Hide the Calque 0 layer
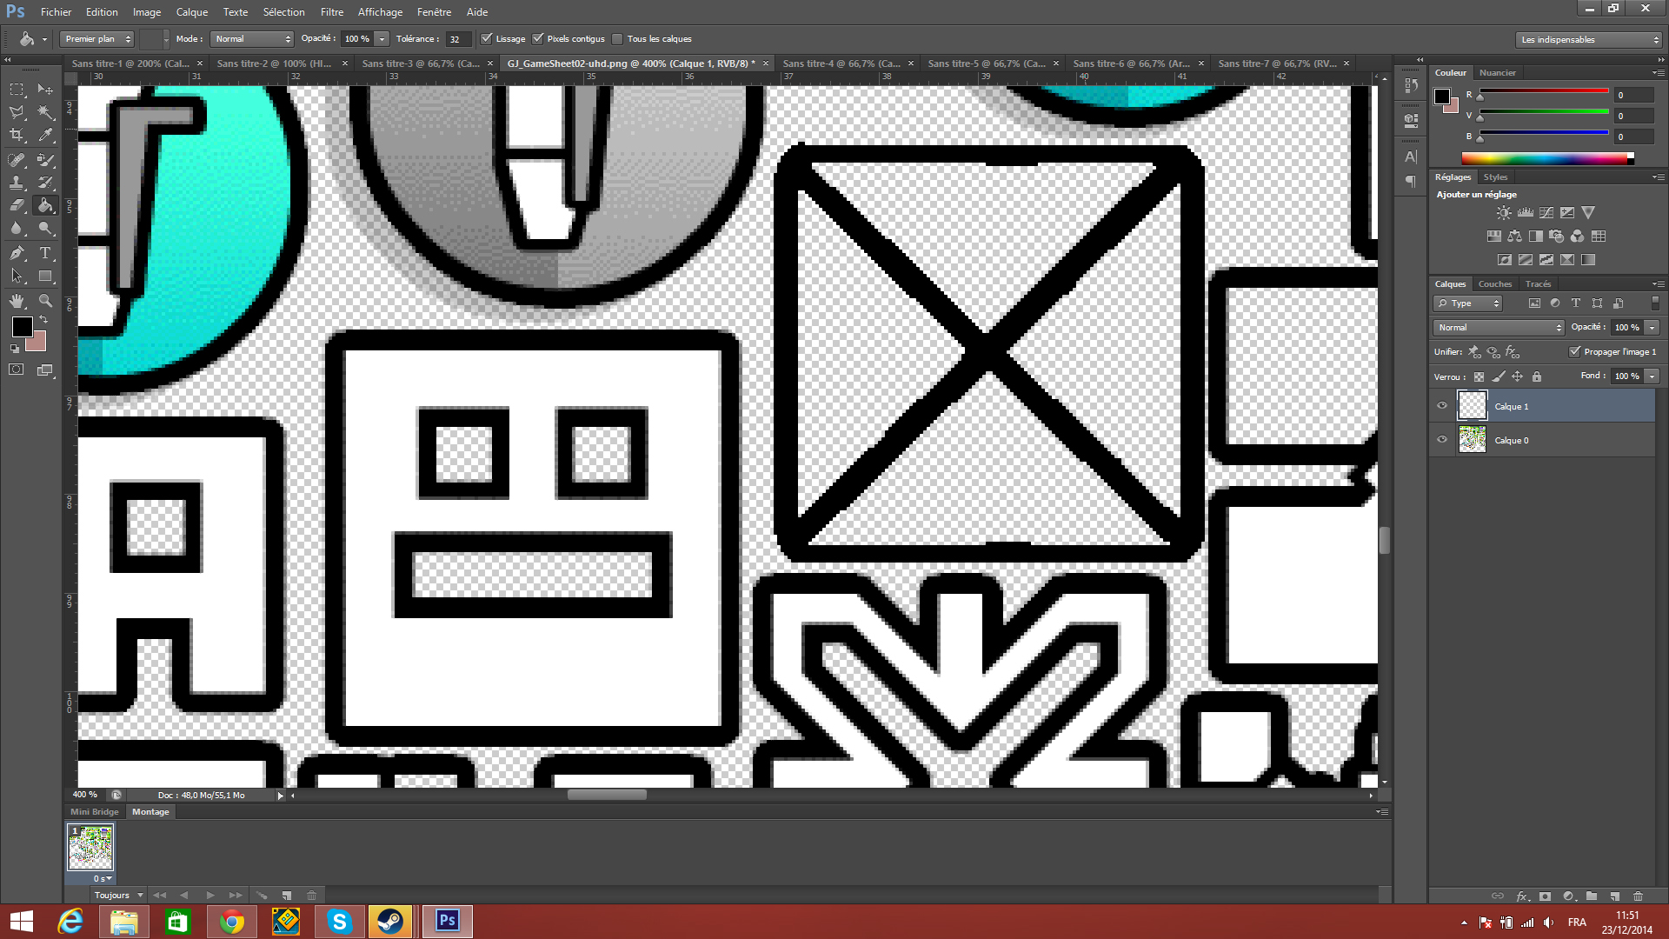The width and height of the screenshot is (1669, 939). click(x=1442, y=440)
